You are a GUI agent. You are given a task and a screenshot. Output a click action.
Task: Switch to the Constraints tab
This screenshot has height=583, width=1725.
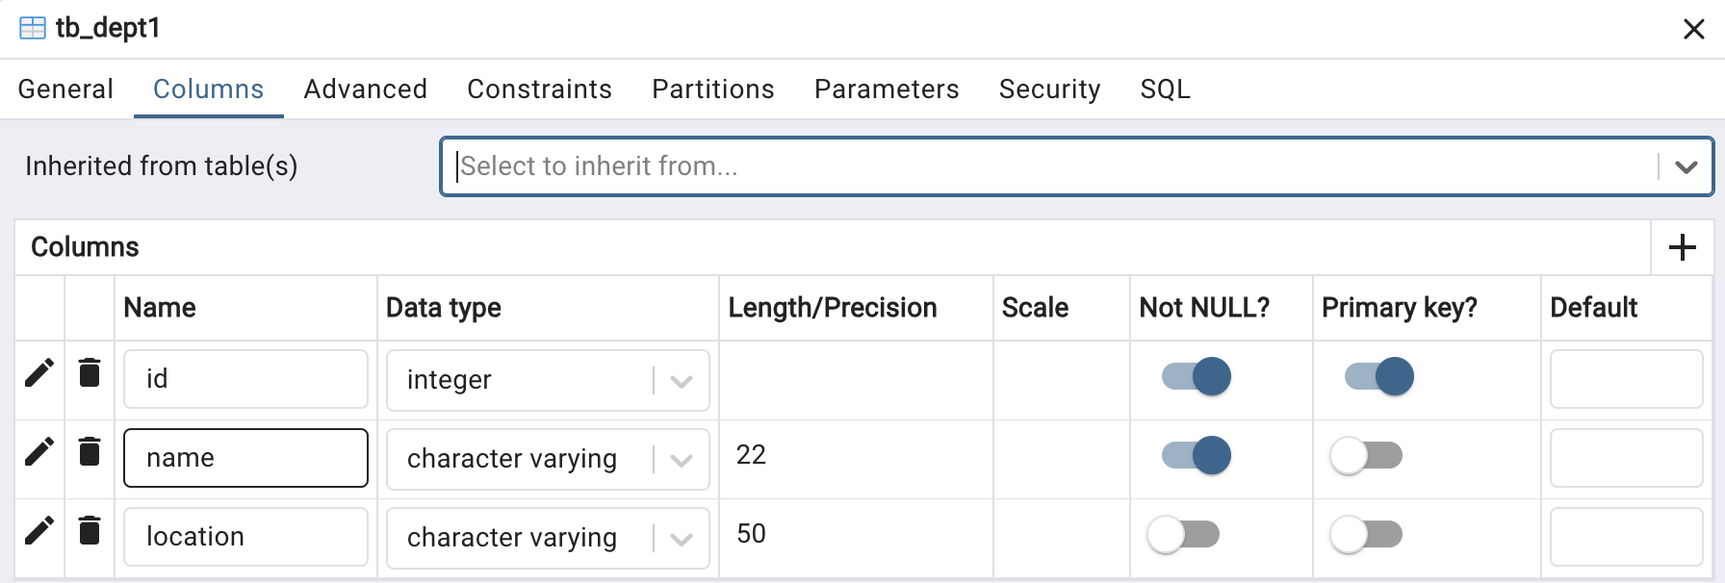(x=539, y=89)
